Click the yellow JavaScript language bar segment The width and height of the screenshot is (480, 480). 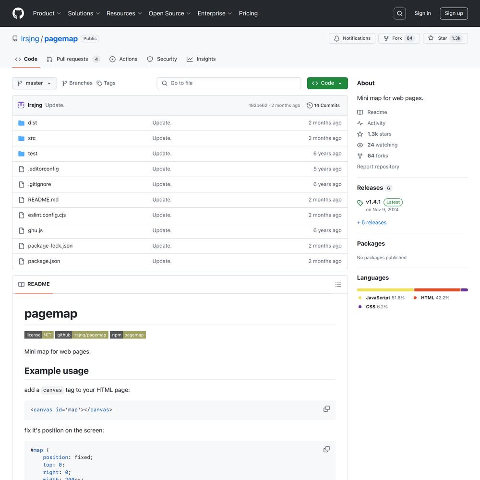[385, 290]
